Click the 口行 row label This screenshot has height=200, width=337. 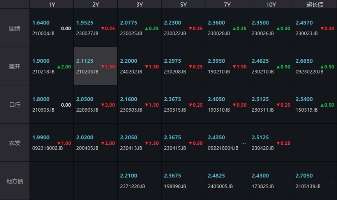tap(15, 105)
